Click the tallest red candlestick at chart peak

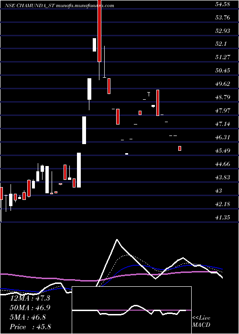point(99,31)
